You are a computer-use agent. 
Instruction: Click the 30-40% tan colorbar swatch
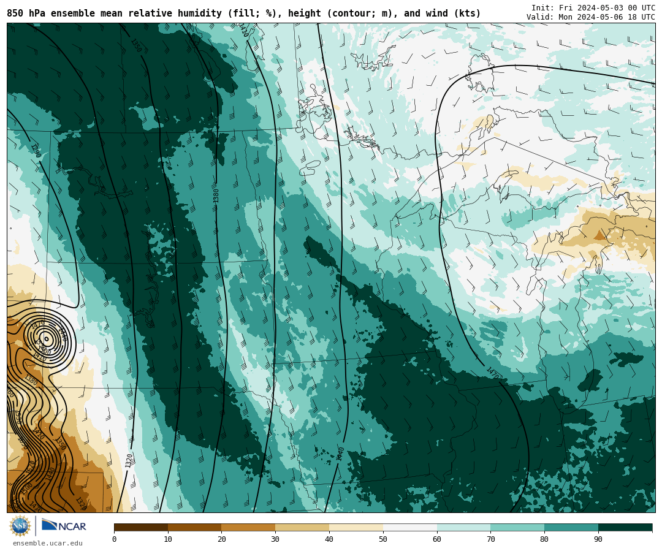click(x=302, y=527)
